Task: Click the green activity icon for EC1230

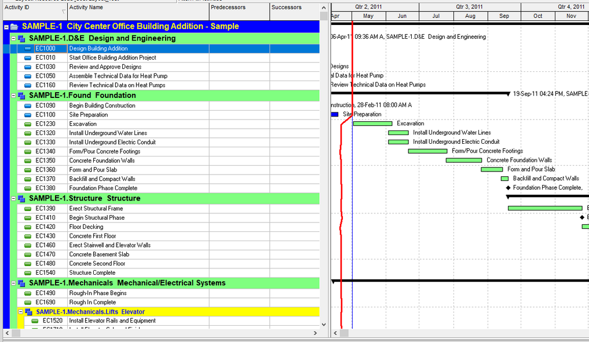Action: (28, 124)
